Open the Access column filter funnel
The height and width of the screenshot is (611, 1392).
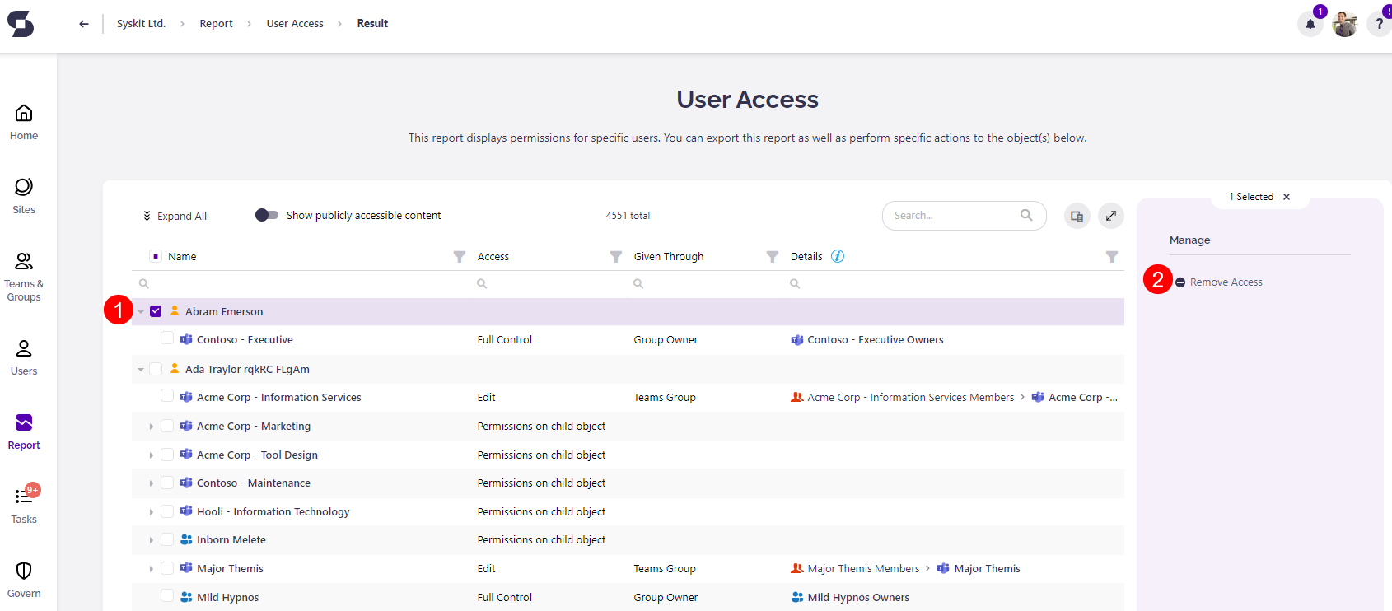pyautogui.click(x=615, y=257)
